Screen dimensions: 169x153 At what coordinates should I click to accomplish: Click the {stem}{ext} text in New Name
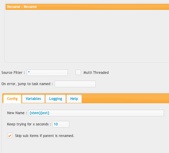[39, 113]
